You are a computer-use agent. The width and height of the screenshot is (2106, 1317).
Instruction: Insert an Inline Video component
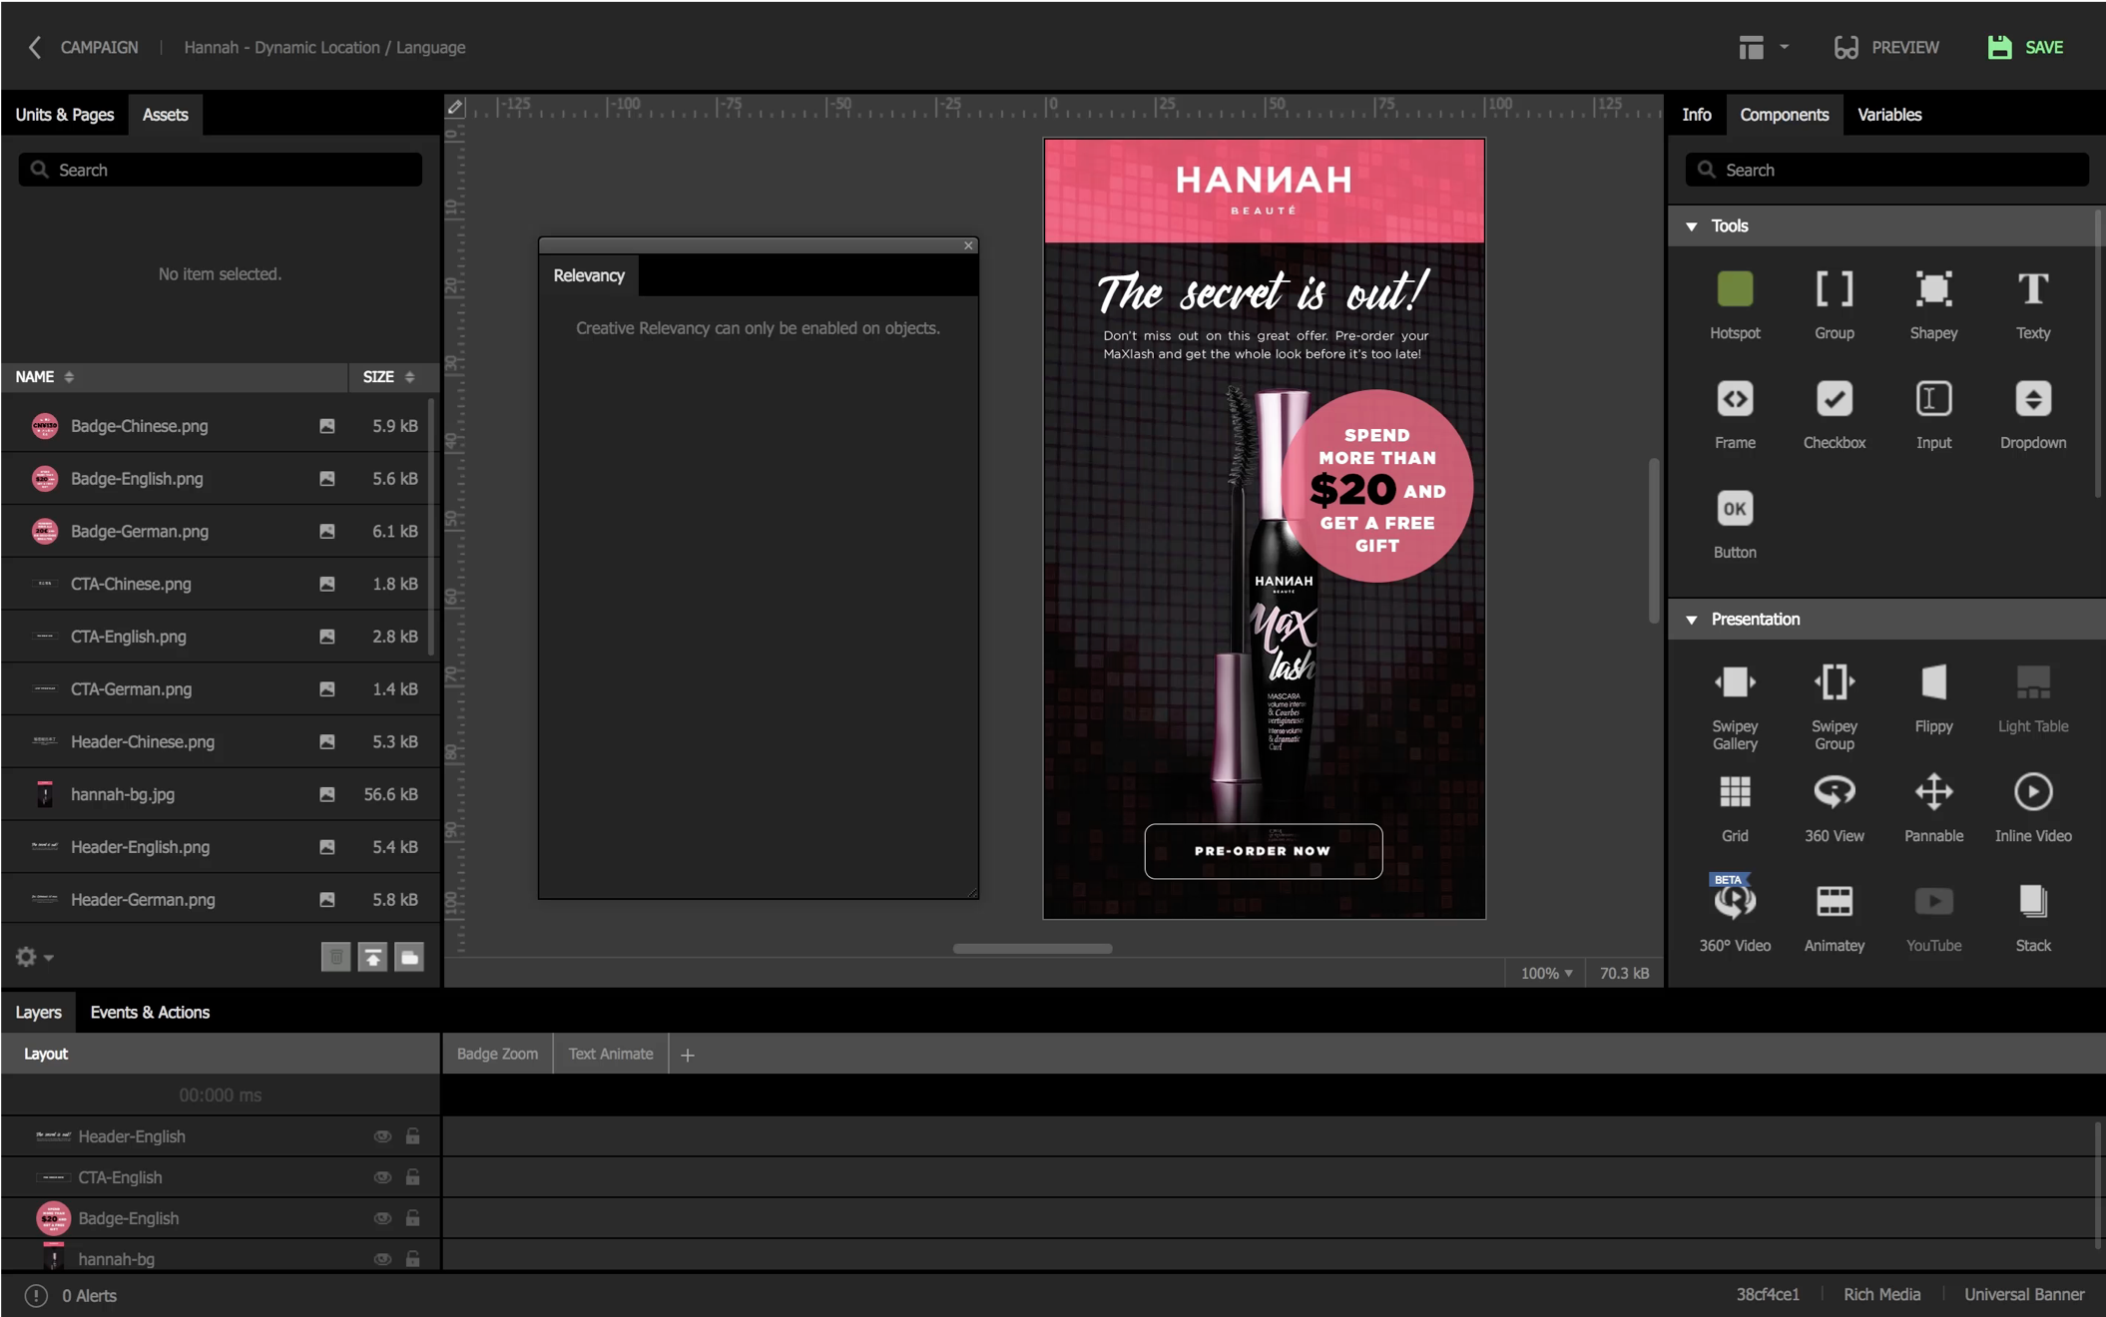[2032, 793]
